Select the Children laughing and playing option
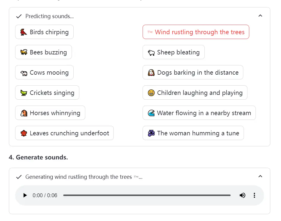Screen dimensions: 281x221 click(195, 93)
